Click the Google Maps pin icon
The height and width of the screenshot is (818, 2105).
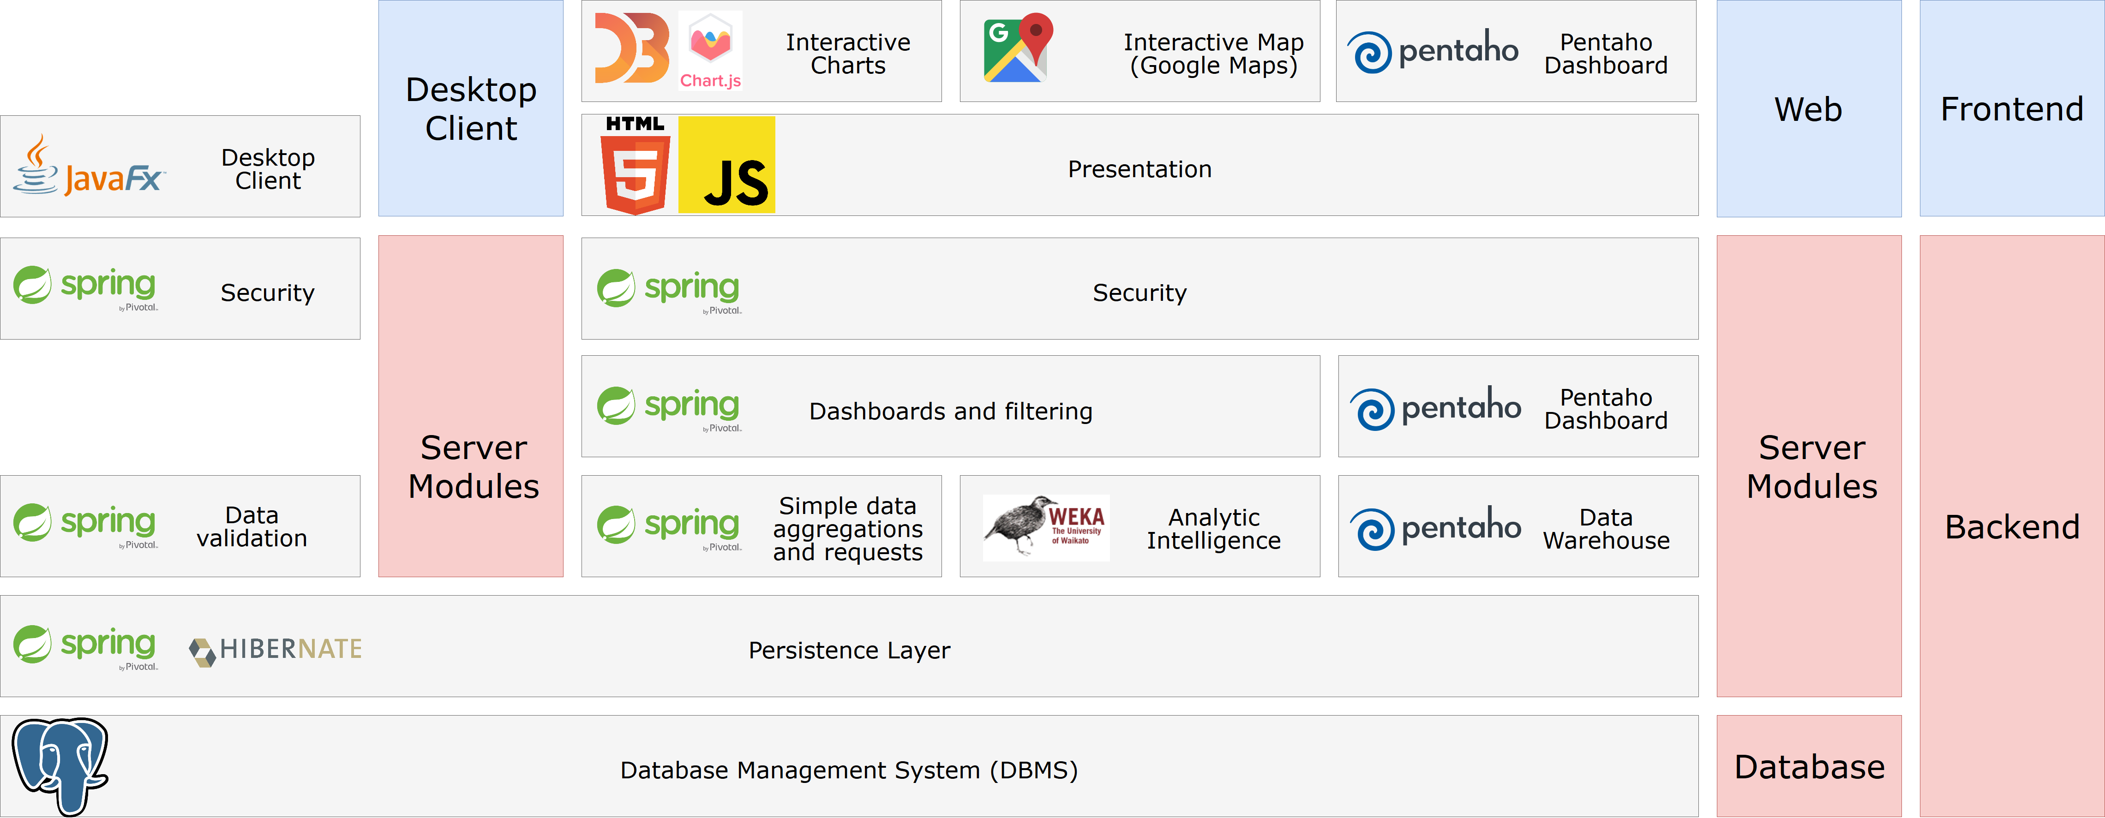tap(1017, 48)
